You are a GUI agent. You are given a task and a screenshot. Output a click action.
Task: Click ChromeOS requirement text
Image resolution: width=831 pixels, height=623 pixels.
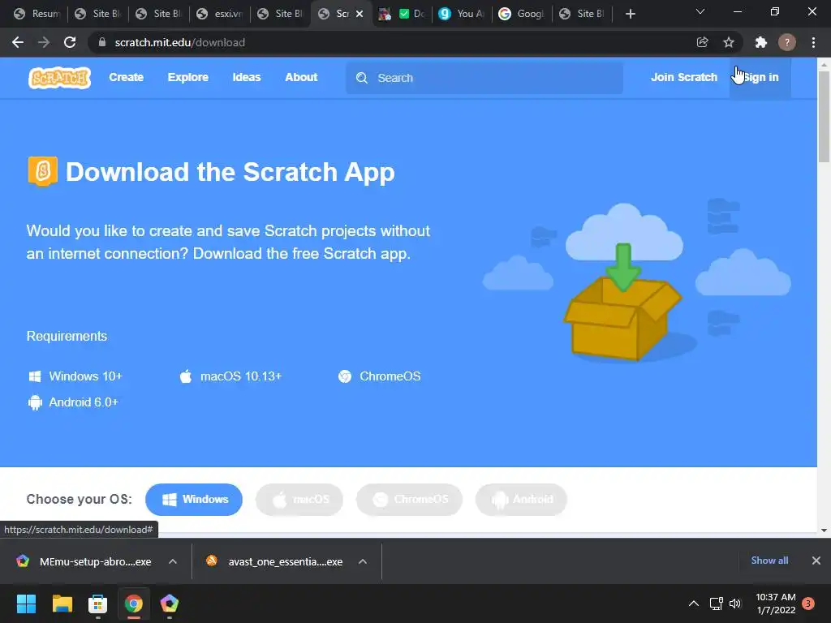pyautogui.click(x=390, y=376)
